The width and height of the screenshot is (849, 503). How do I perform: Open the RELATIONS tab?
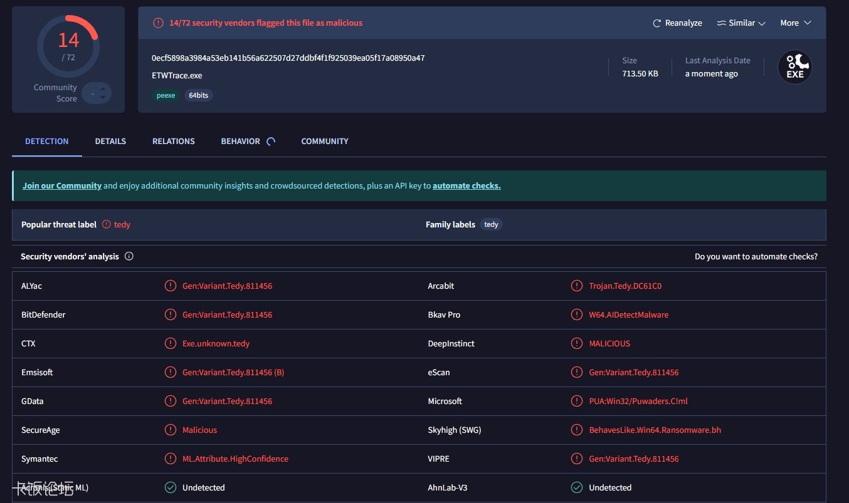pyautogui.click(x=173, y=141)
